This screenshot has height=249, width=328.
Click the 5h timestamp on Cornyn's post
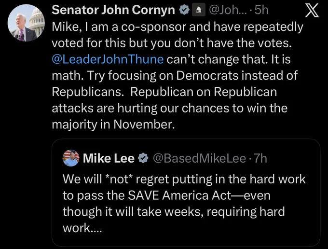tap(261, 10)
